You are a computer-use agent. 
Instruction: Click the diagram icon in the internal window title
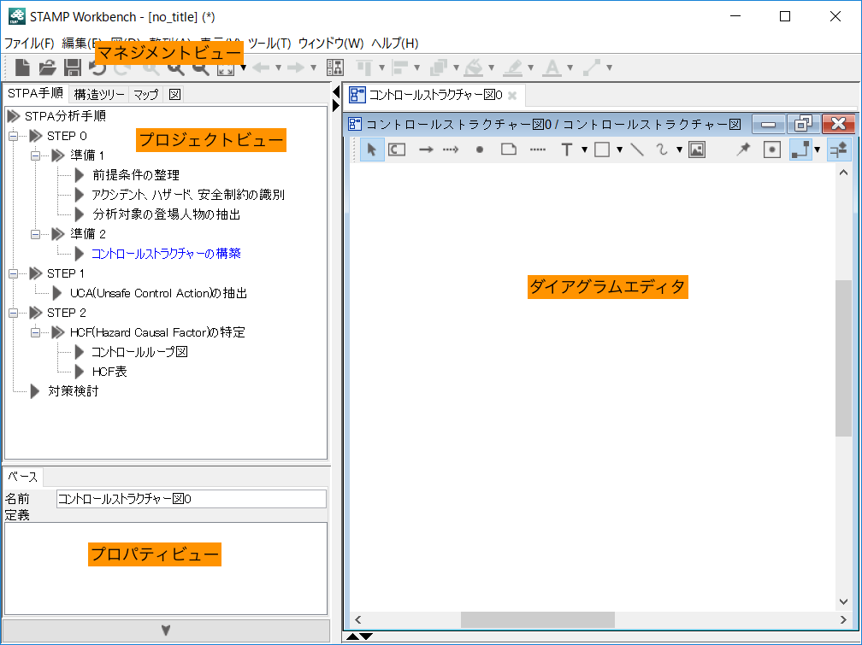[355, 124]
